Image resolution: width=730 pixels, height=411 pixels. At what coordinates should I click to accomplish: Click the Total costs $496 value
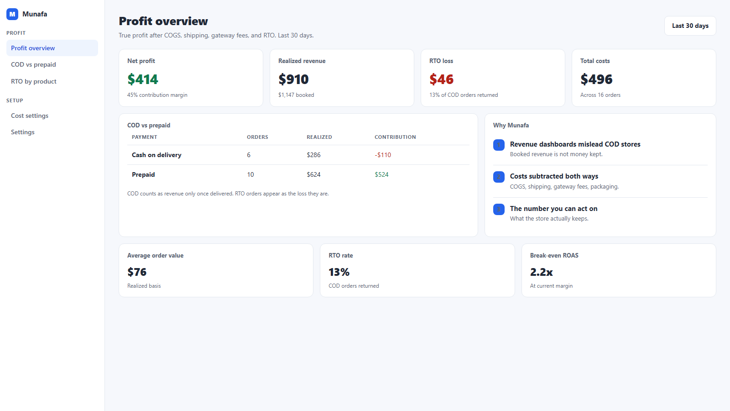point(596,79)
